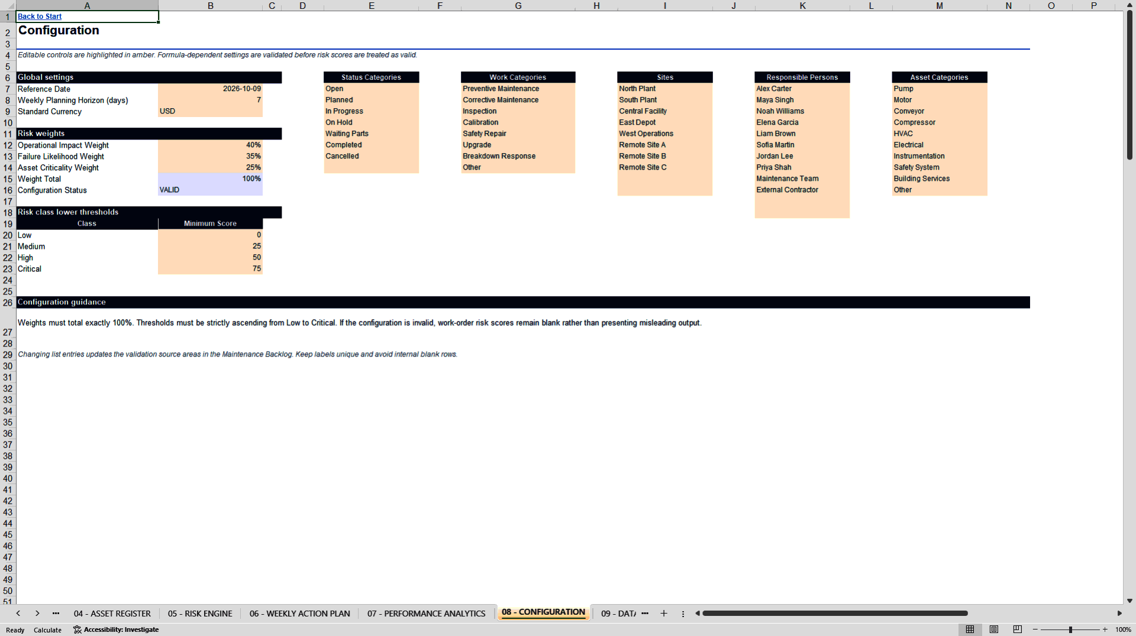Zoom in with the plus icon
1136x636 pixels.
pos(1105,629)
